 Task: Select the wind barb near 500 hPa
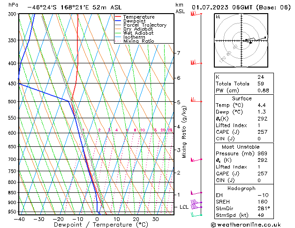[x=194, y=100]
